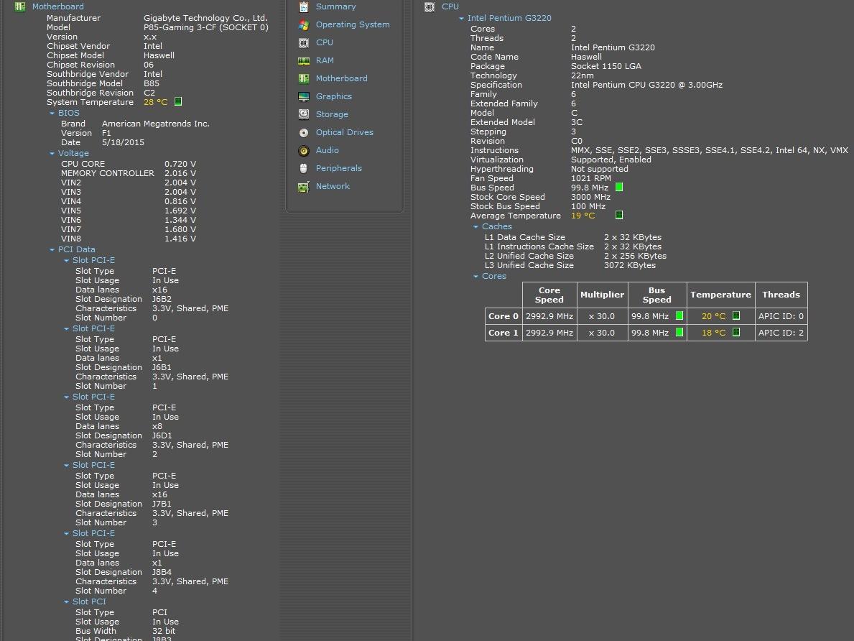Click the Storage drive icon
This screenshot has height=641, width=854.
pyautogui.click(x=304, y=114)
